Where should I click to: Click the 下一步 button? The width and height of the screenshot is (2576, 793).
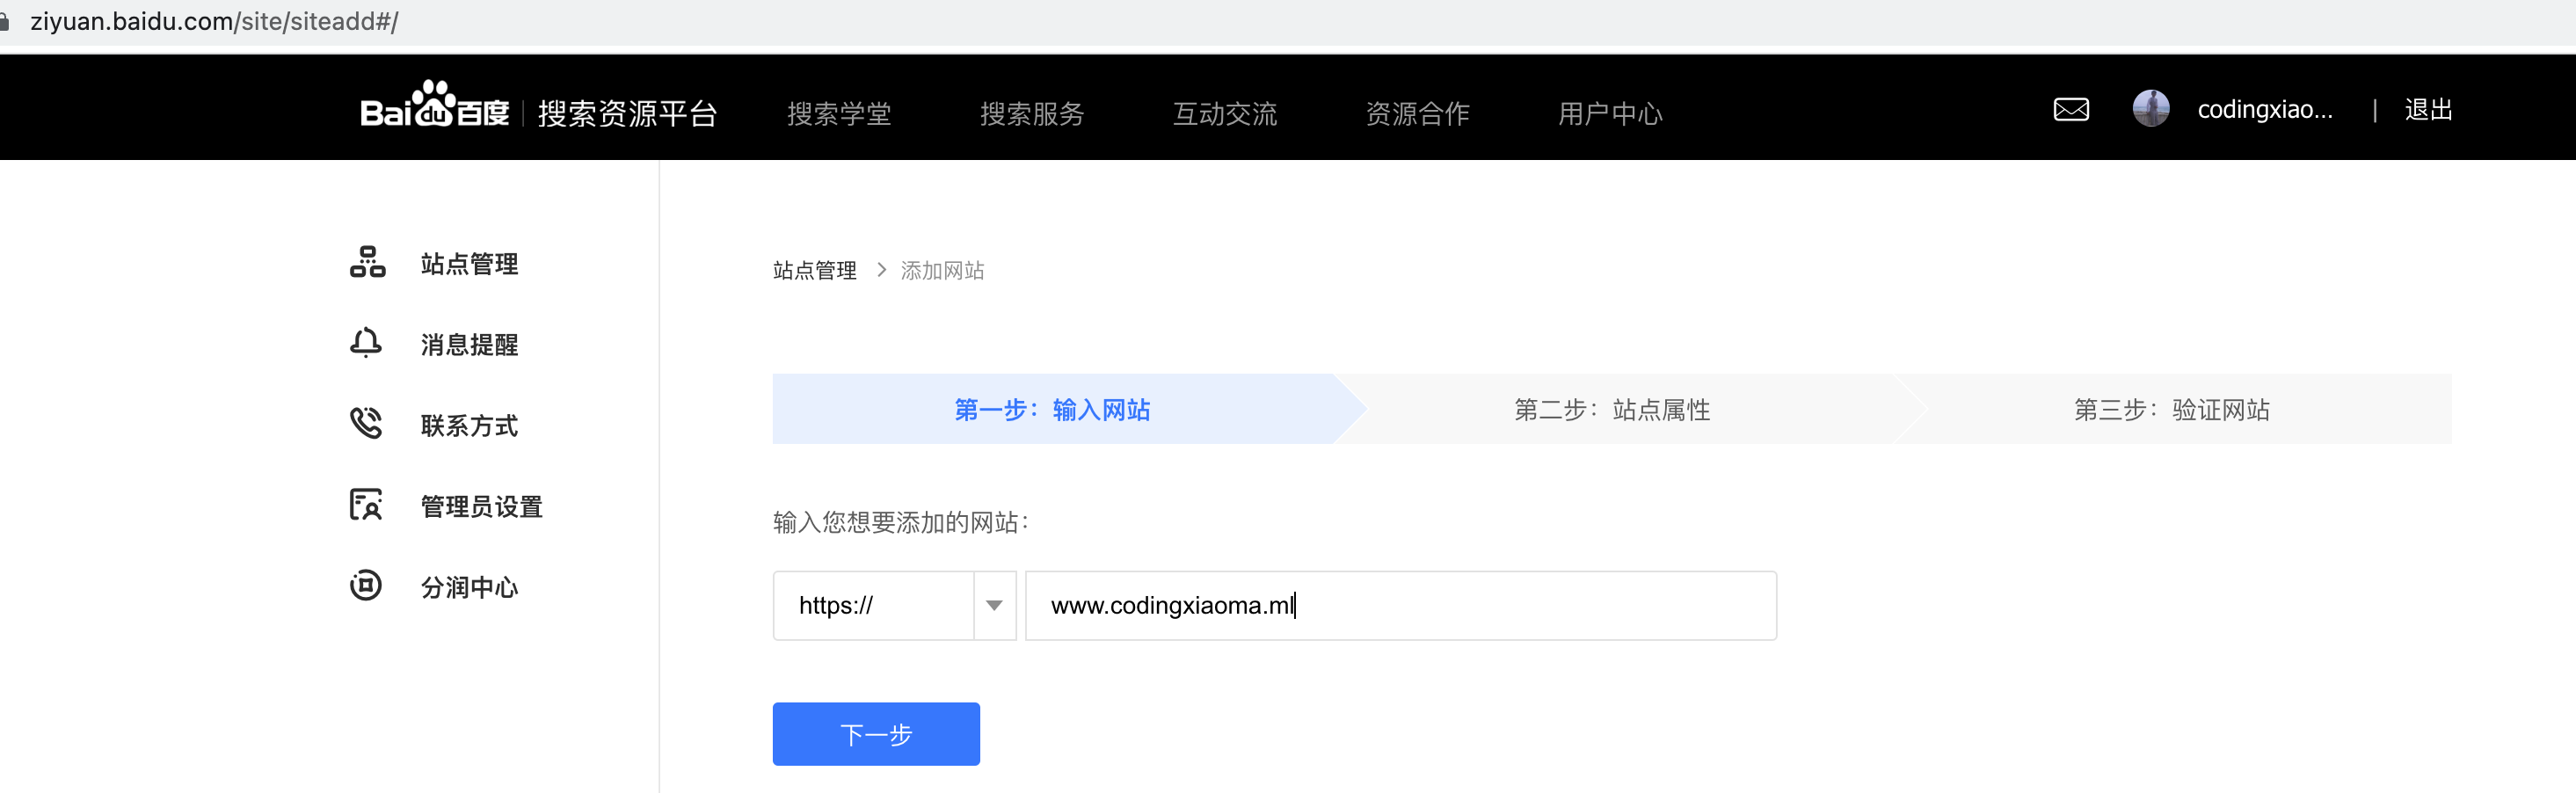(876, 734)
